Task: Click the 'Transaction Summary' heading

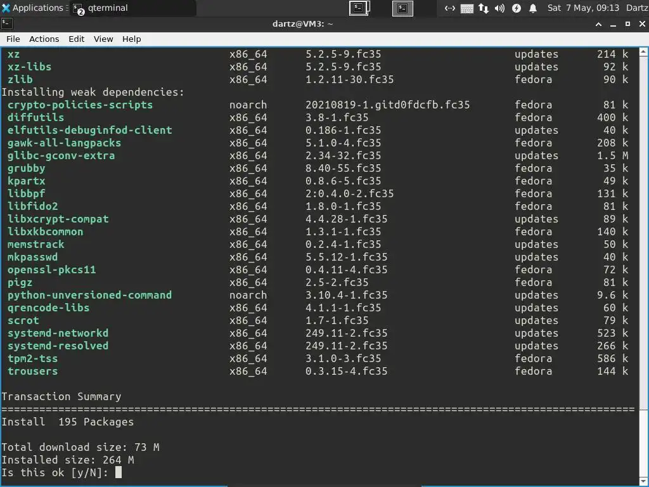Action: (61, 396)
